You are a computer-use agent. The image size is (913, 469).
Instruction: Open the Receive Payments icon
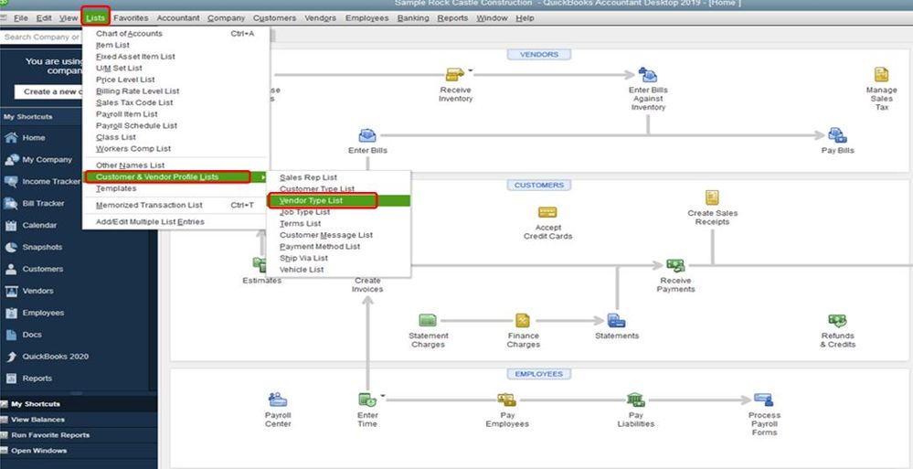pos(675,266)
